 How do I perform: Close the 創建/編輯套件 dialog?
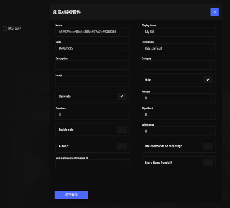click(x=214, y=12)
